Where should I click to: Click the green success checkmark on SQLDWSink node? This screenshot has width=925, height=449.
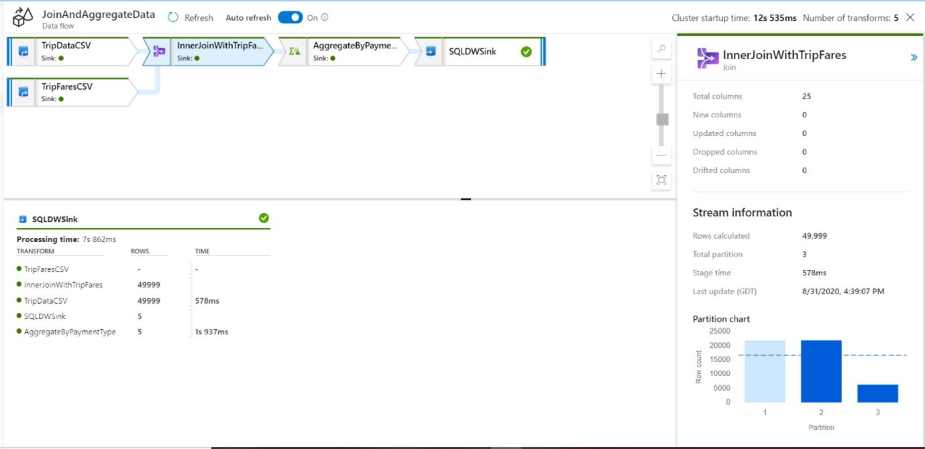(x=526, y=50)
